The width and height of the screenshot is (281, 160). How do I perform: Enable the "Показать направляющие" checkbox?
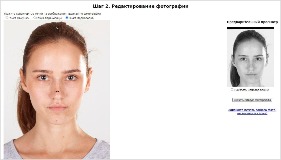pyautogui.click(x=232, y=90)
